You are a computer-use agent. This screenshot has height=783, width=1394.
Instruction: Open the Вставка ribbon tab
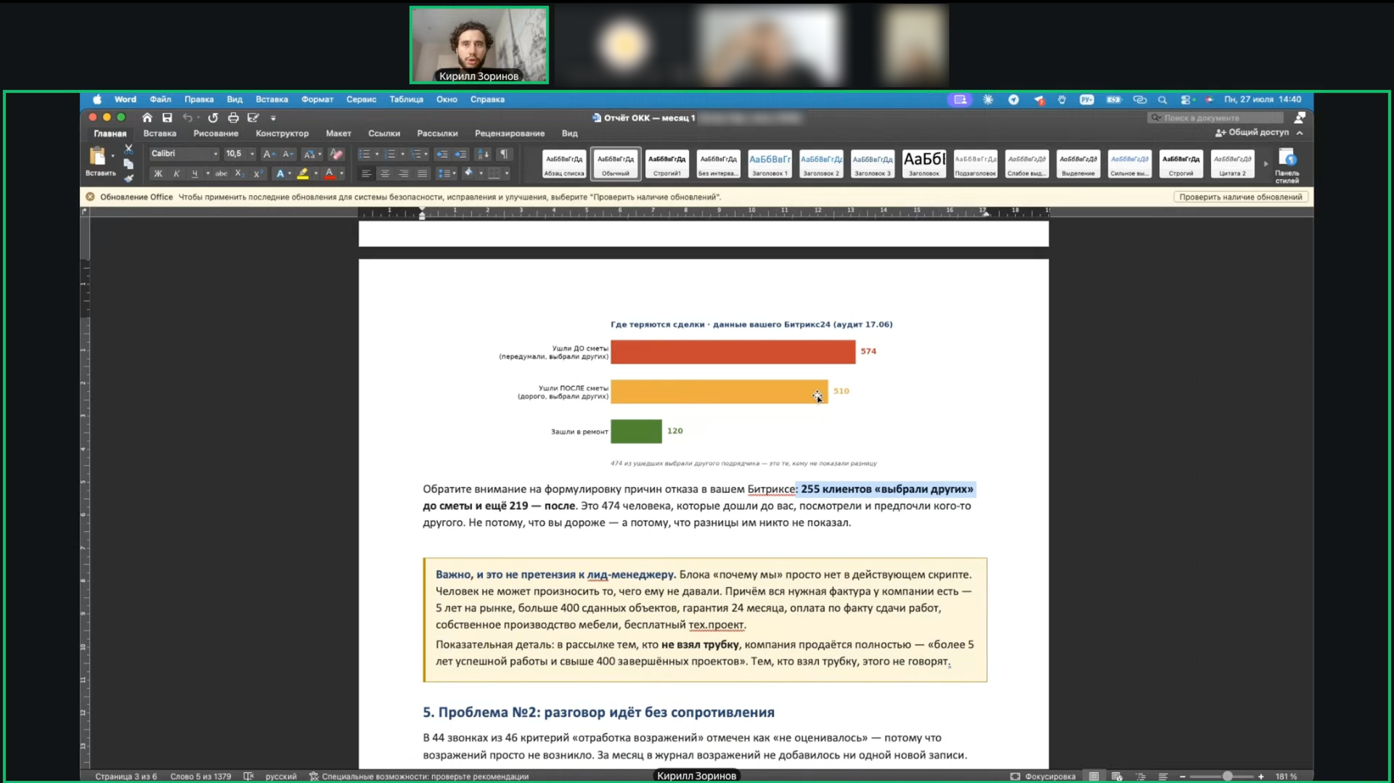pos(160,134)
